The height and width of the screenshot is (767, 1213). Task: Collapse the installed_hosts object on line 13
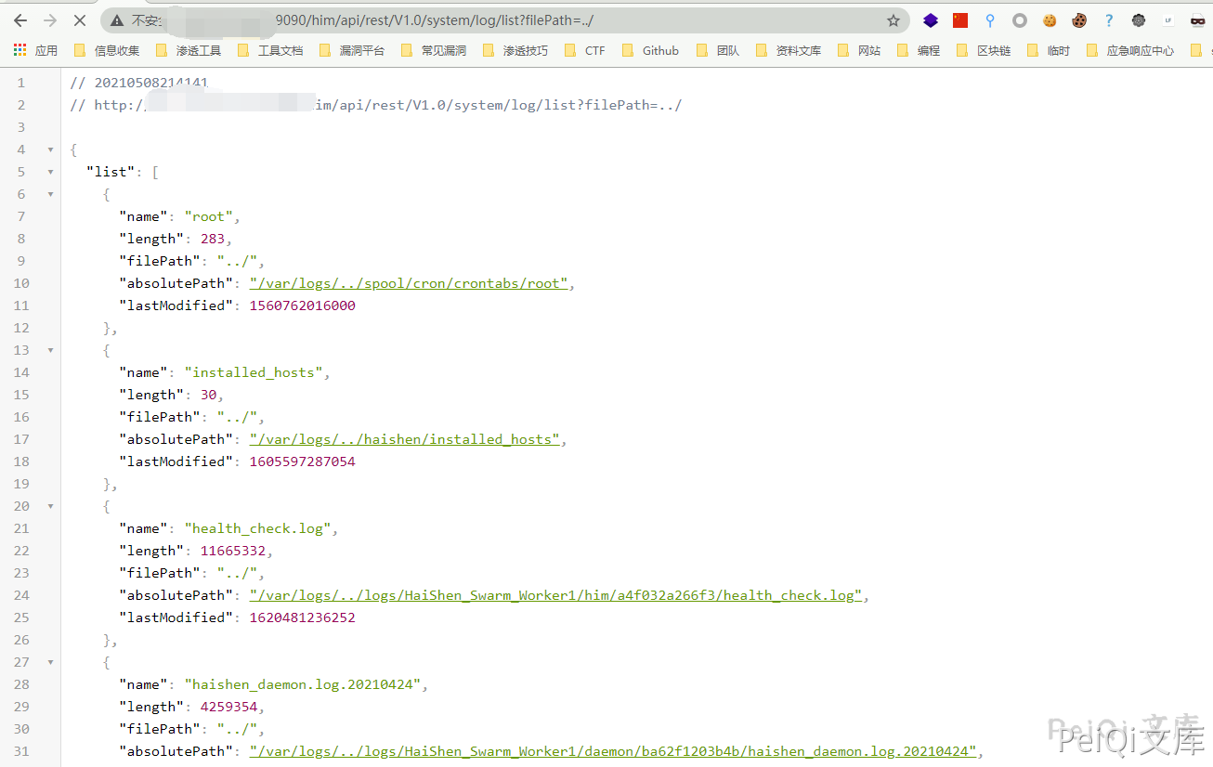[x=50, y=350]
